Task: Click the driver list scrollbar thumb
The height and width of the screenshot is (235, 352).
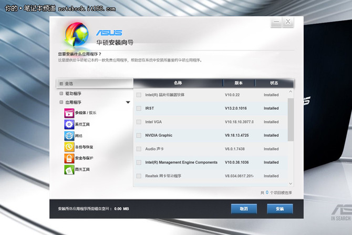Action: [x=291, y=119]
